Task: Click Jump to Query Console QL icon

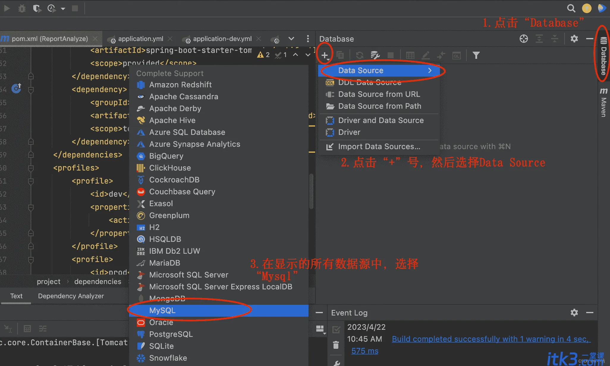Action: click(457, 56)
